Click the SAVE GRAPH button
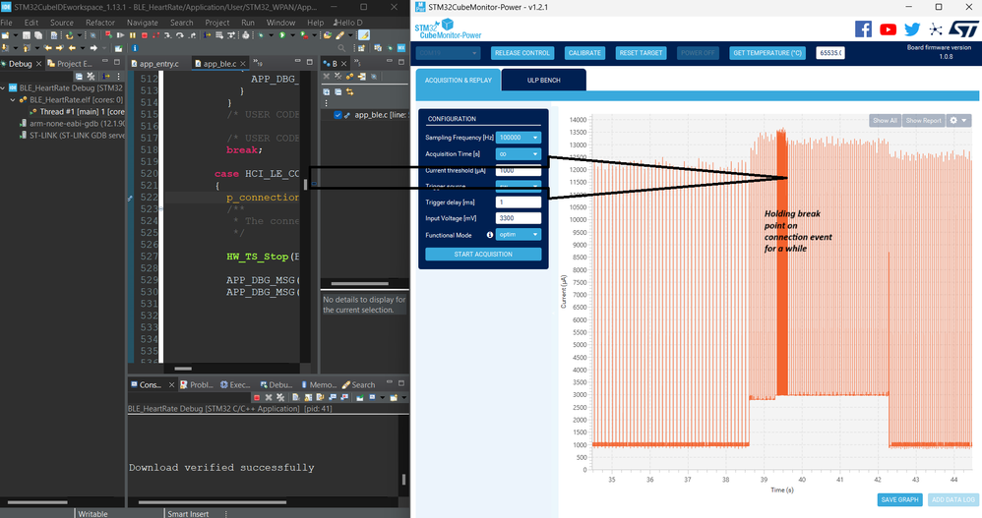 [899, 500]
